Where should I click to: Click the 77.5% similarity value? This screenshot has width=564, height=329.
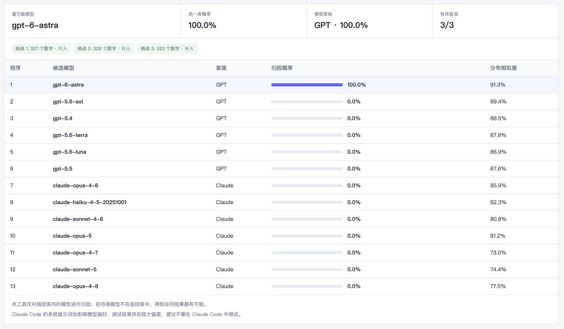tap(498, 286)
